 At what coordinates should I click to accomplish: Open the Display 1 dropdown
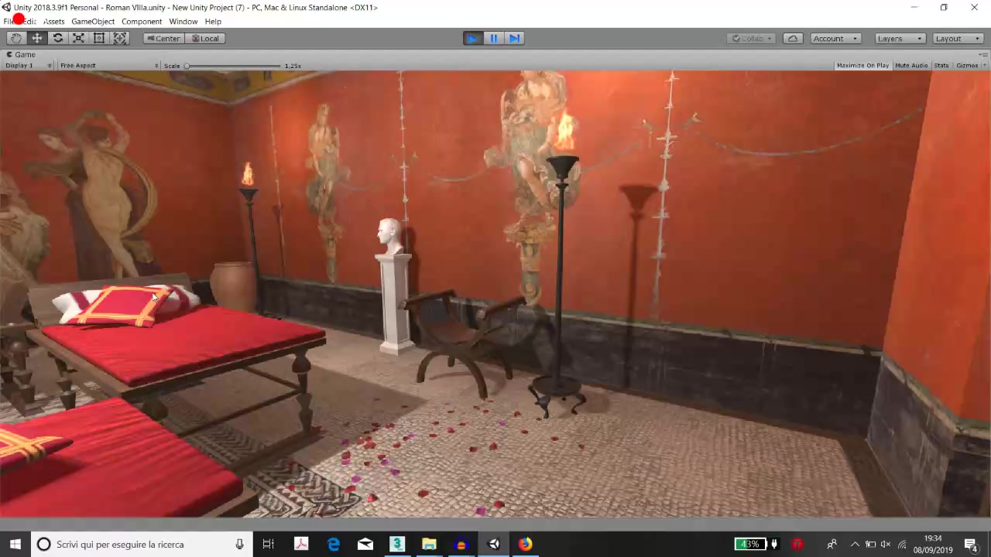point(28,66)
